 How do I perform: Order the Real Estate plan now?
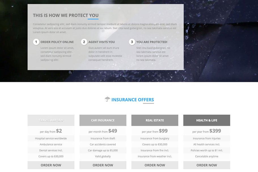coord(155,165)
